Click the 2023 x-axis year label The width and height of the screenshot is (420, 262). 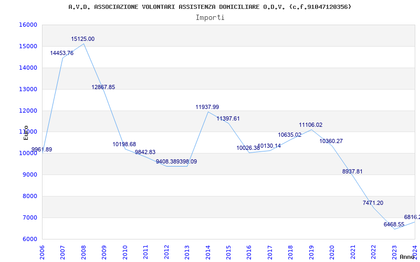coord(394,252)
